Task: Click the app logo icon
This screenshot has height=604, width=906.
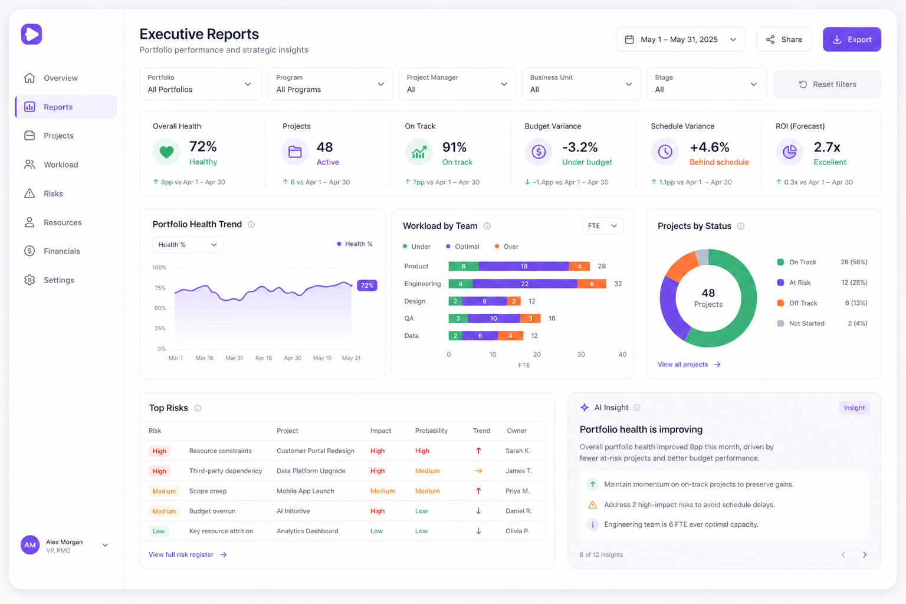Action: (32, 34)
